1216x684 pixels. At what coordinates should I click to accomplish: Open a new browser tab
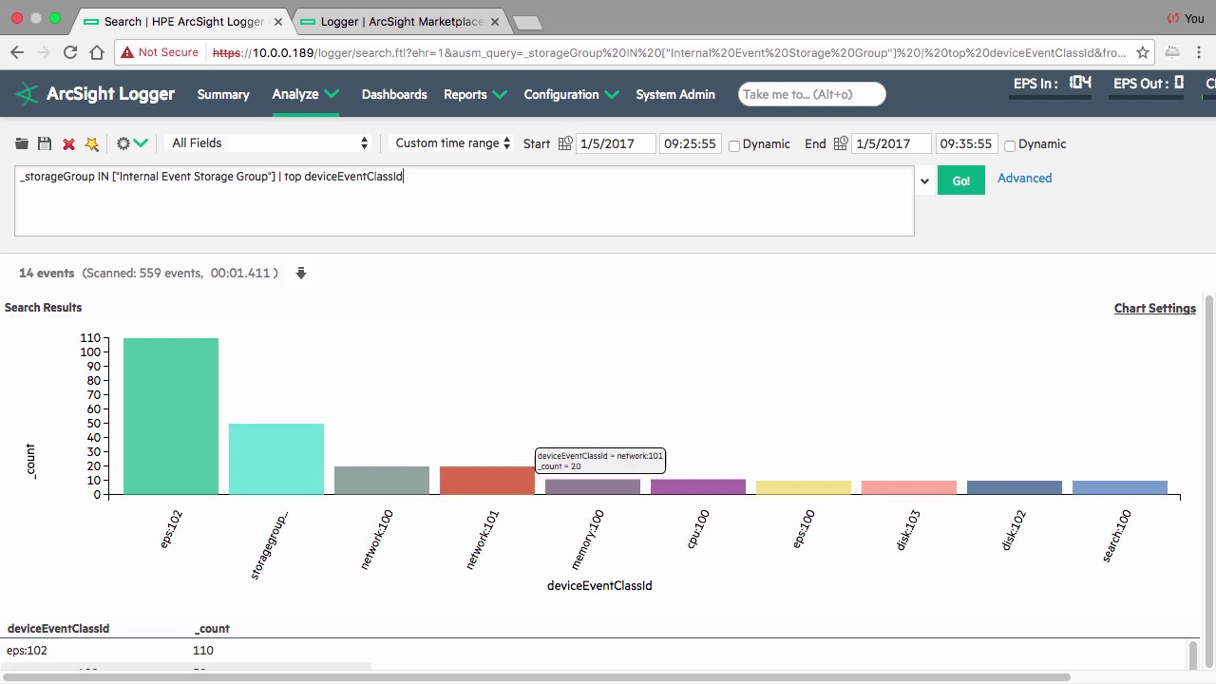528,22
